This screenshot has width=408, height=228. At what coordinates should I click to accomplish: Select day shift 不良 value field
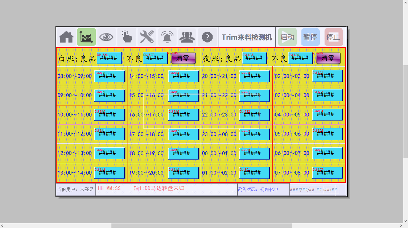(155, 58)
